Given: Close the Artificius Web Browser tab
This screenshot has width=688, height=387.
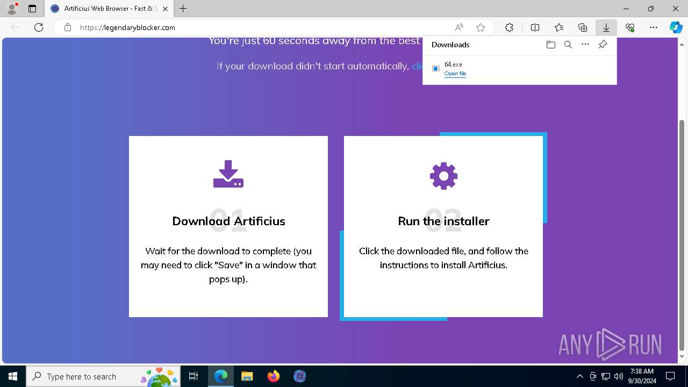Looking at the screenshot, I should [x=165, y=9].
